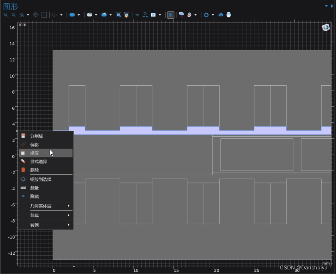336x274 pixels.
Task: Click the blue domain selection icon
Action: [x=72, y=15]
